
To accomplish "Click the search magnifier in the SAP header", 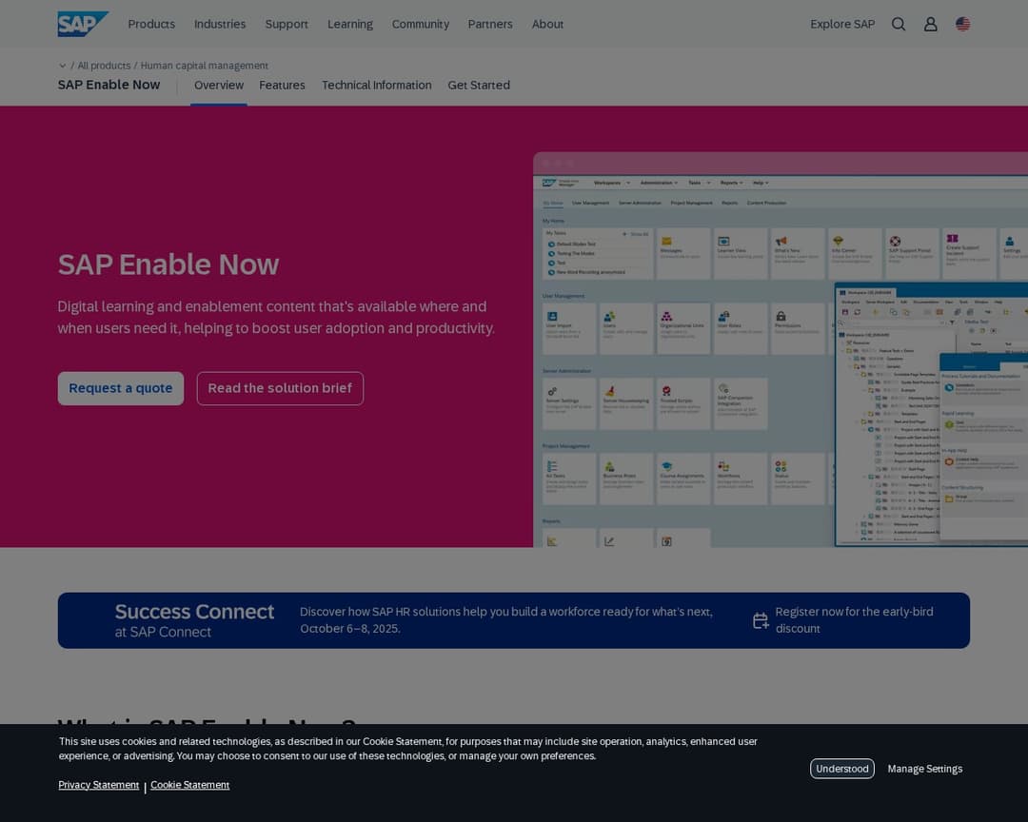I will (x=898, y=24).
